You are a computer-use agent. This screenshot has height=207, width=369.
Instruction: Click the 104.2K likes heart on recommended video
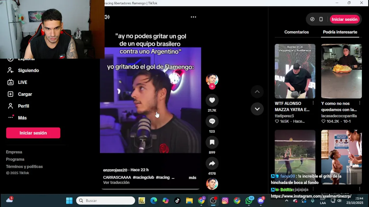323,121
